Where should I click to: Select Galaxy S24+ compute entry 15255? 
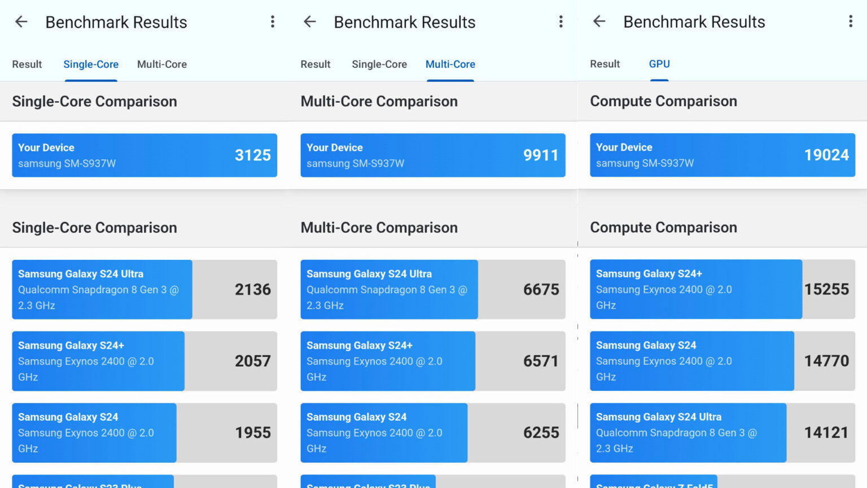pos(722,289)
